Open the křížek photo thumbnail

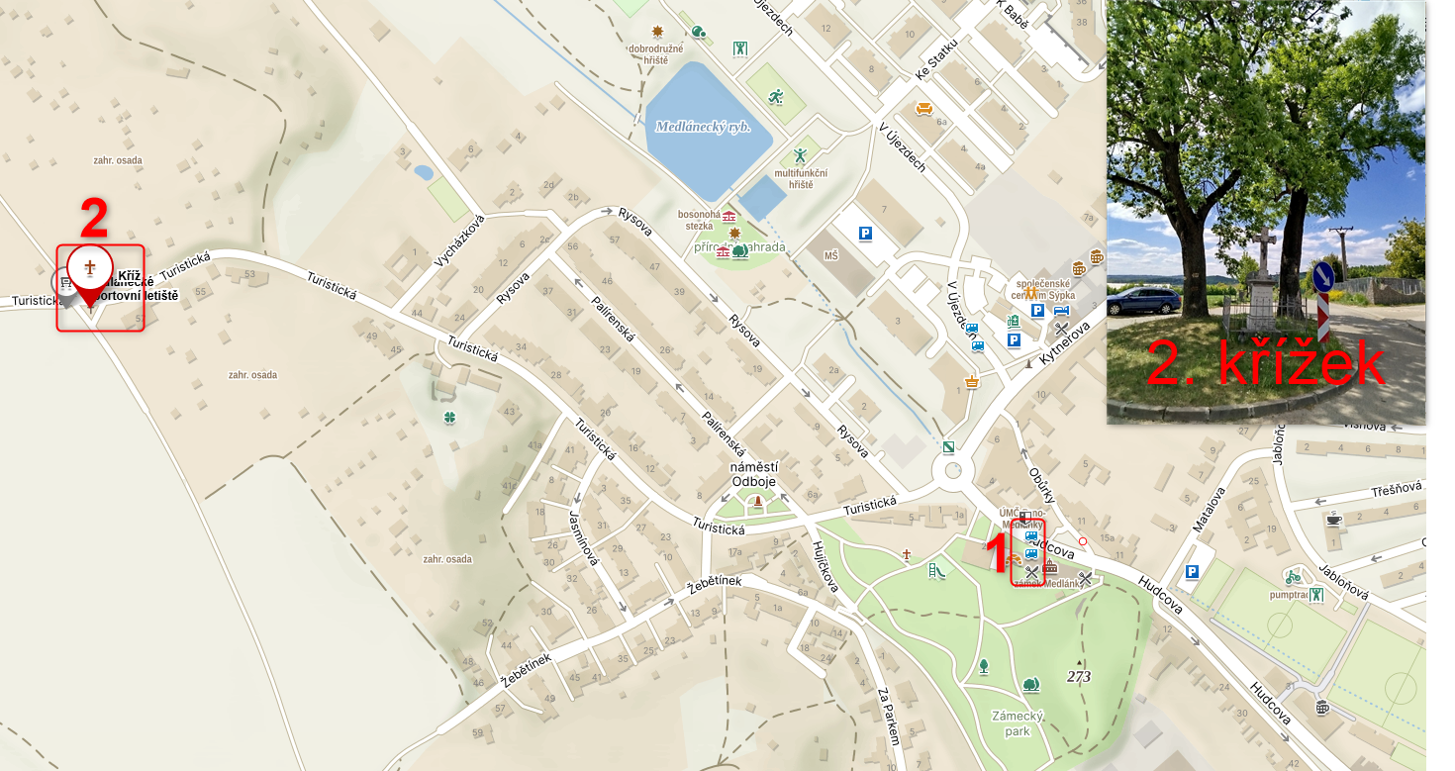pos(1266,212)
